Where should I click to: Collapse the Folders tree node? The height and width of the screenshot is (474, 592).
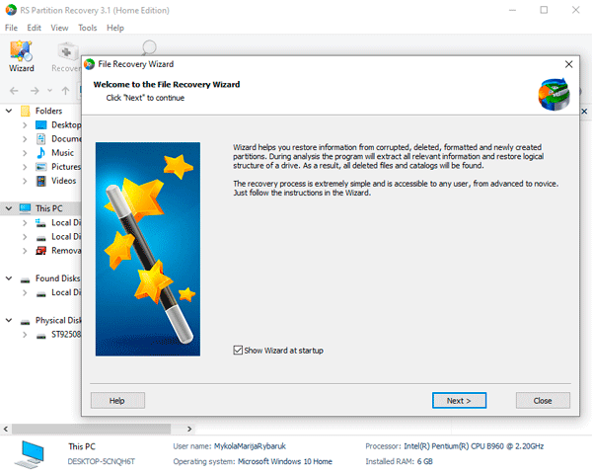9,111
